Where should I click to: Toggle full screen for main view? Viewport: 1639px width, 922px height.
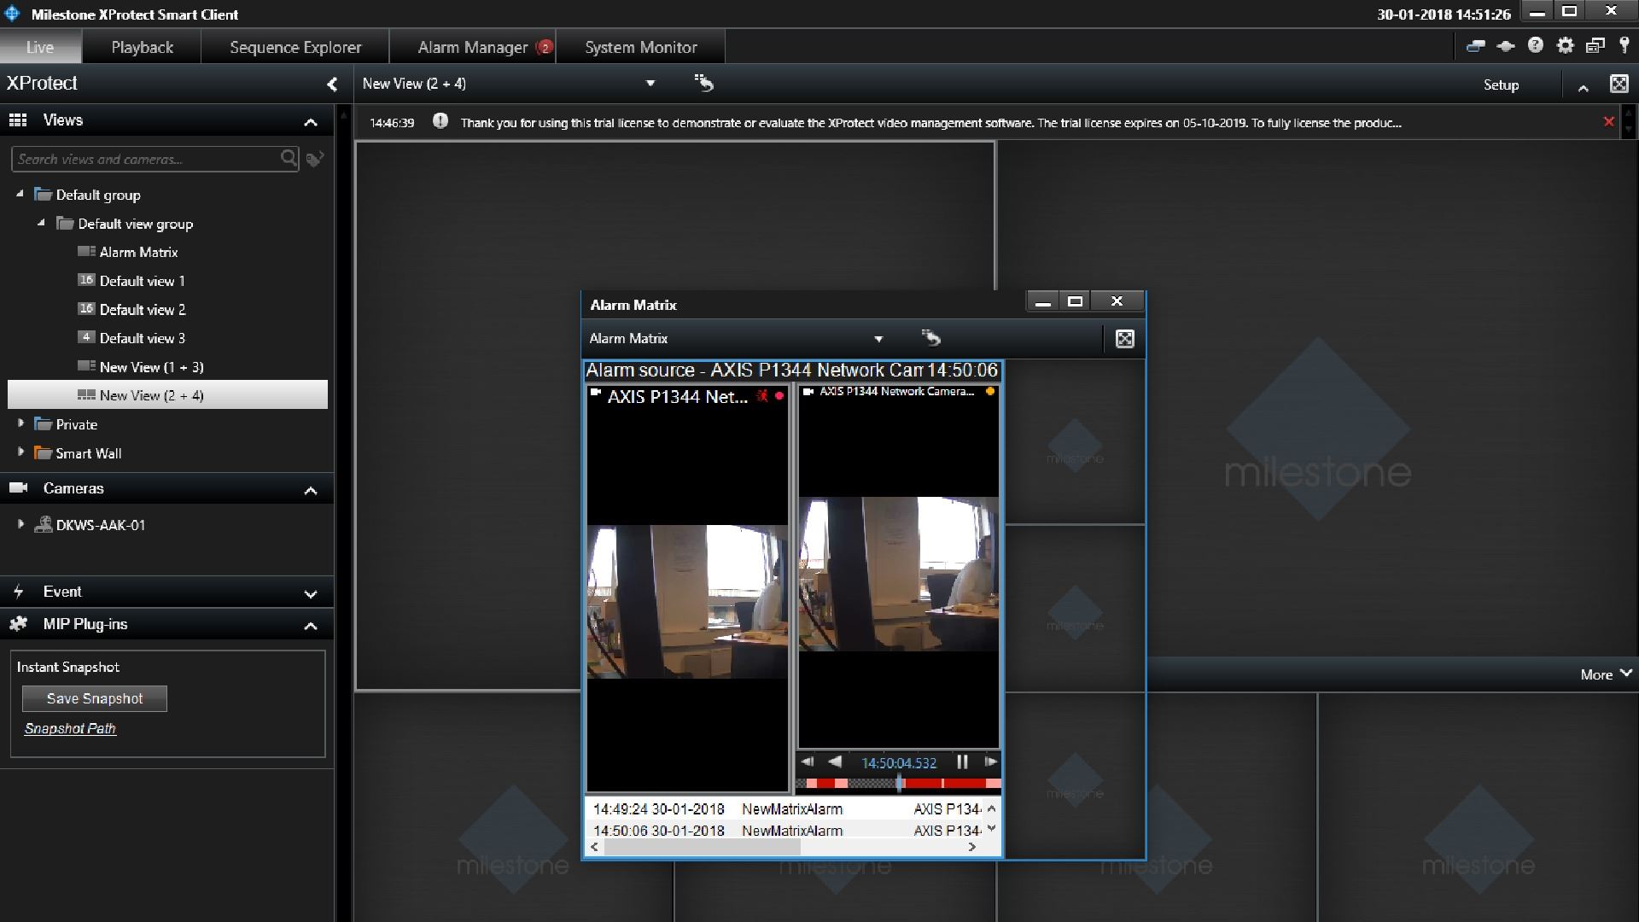(1619, 84)
